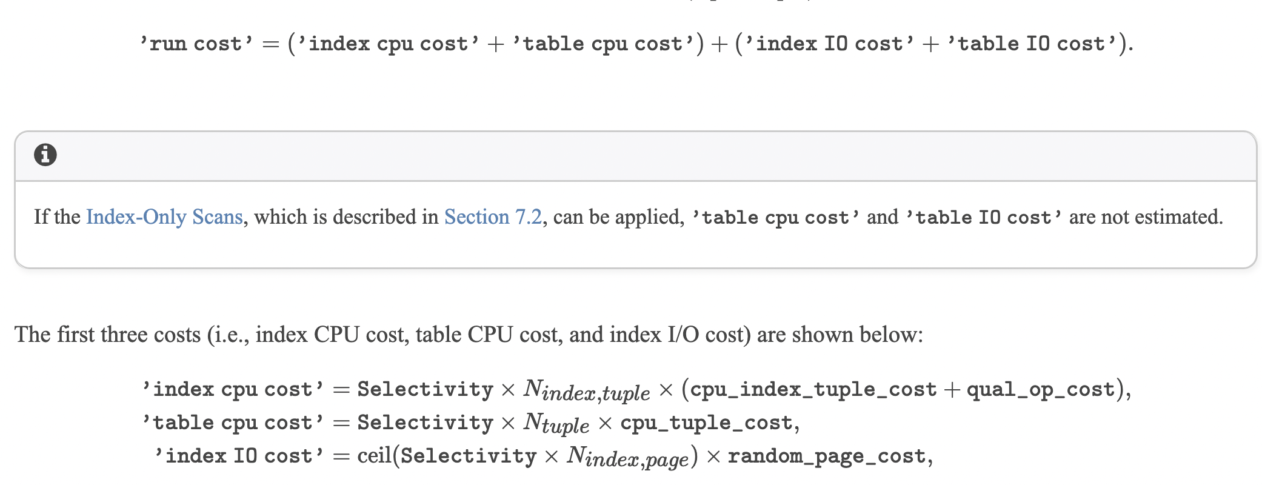Click 'table IO cost' code inside the note
Screen dimensions: 1262x485
click(983, 218)
